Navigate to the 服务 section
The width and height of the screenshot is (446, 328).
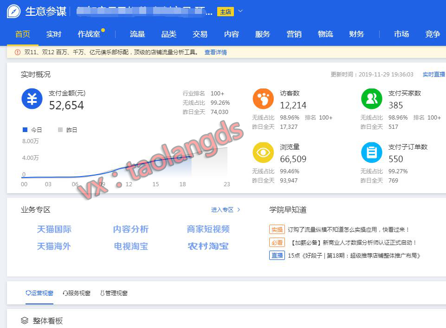tap(263, 34)
